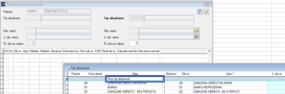Click the Vrsta obrač. column header

click(95, 74)
